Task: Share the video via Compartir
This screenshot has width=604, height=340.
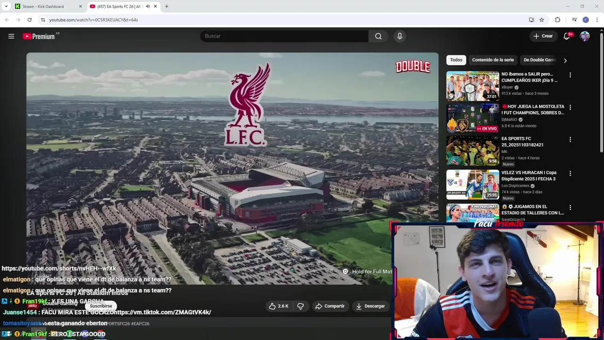Action: (330, 306)
